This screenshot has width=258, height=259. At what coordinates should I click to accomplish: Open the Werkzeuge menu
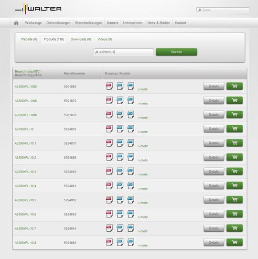point(33,23)
